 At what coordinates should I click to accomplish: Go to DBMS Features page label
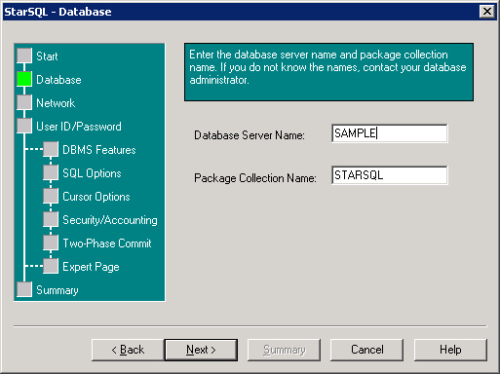click(x=99, y=150)
